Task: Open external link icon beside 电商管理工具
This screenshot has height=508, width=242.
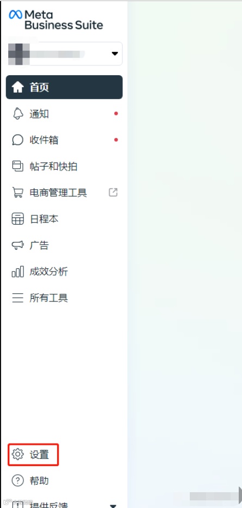Action: coord(113,192)
